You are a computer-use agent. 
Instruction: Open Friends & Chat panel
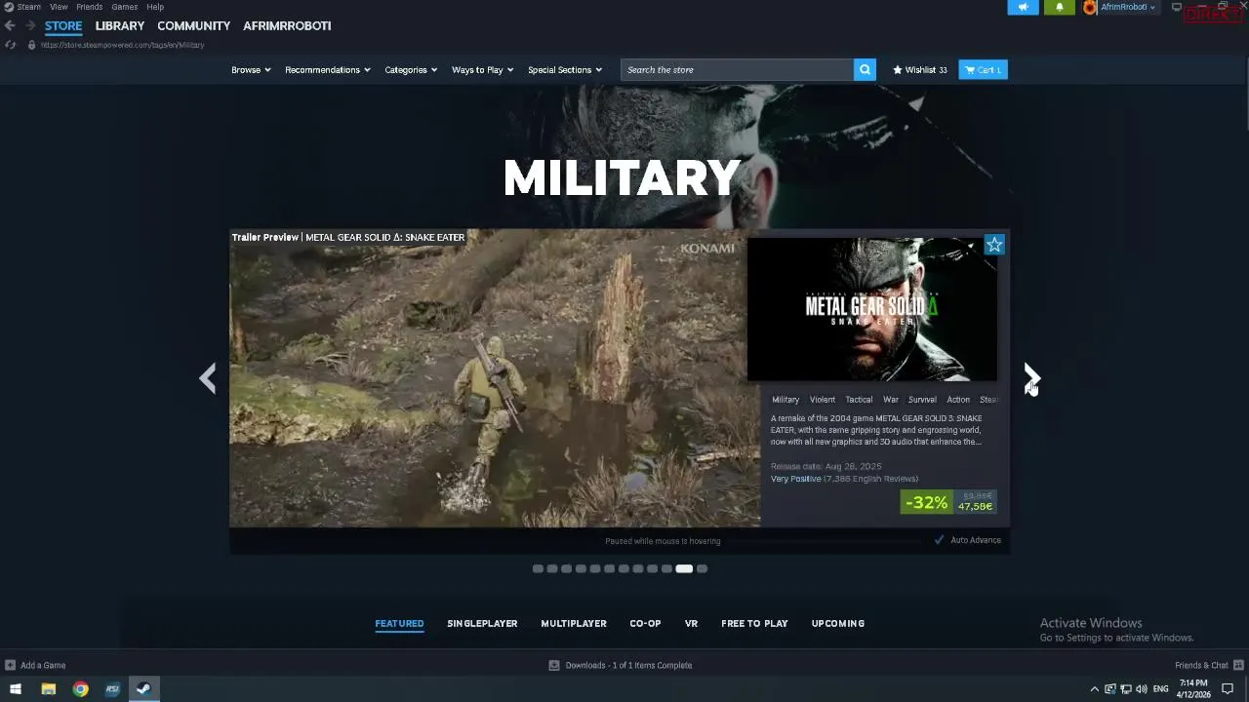(x=1208, y=665)
